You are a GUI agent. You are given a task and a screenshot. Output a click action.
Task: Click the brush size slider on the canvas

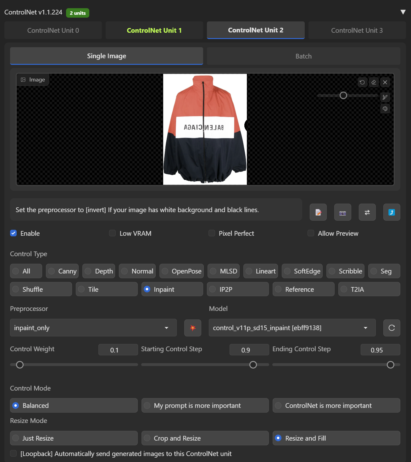(347, 95)
